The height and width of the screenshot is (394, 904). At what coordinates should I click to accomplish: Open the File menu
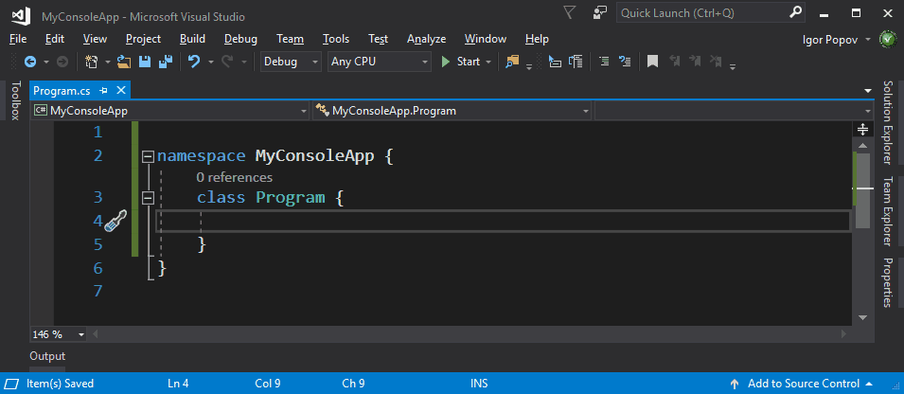coord(18,39)
